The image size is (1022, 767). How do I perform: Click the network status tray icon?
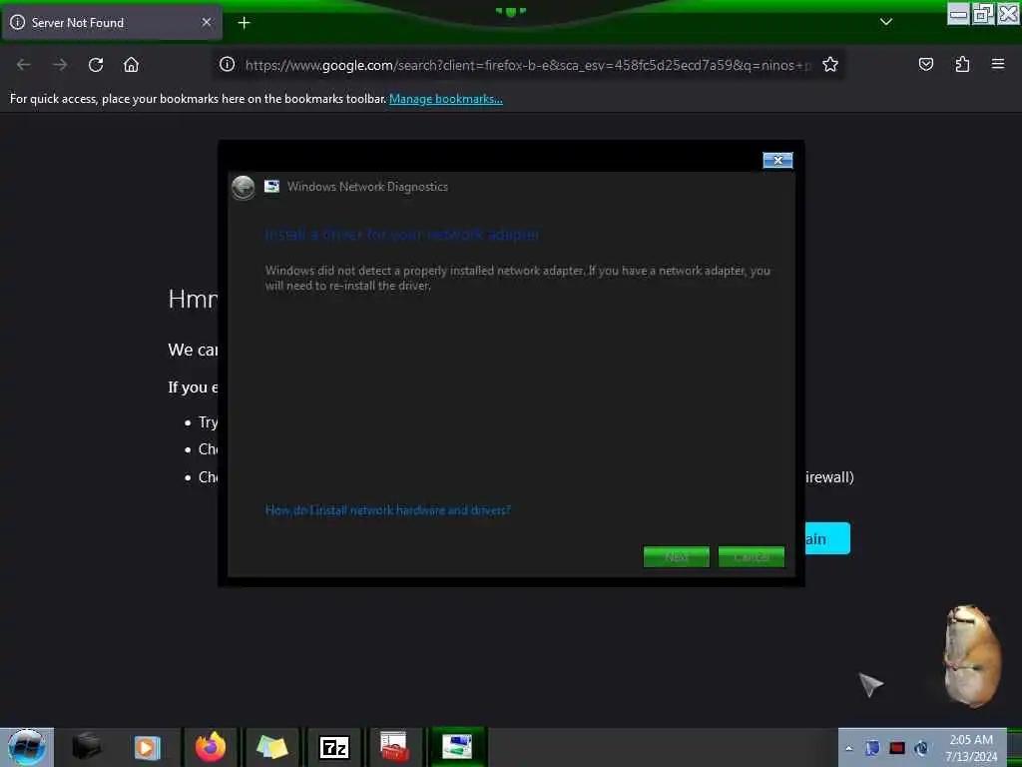(x=921, y=748)
